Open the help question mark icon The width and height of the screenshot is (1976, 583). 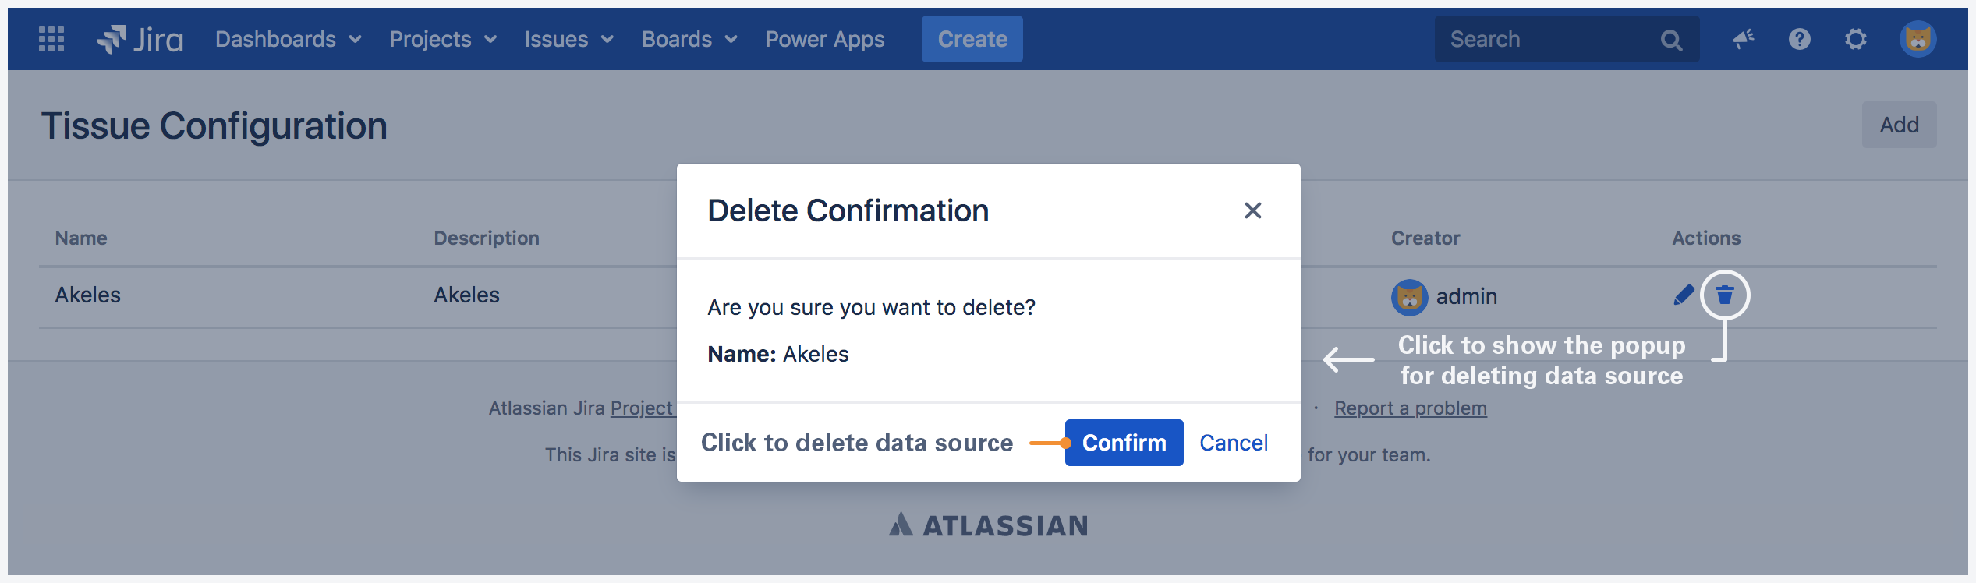[x=1800, y=39]
